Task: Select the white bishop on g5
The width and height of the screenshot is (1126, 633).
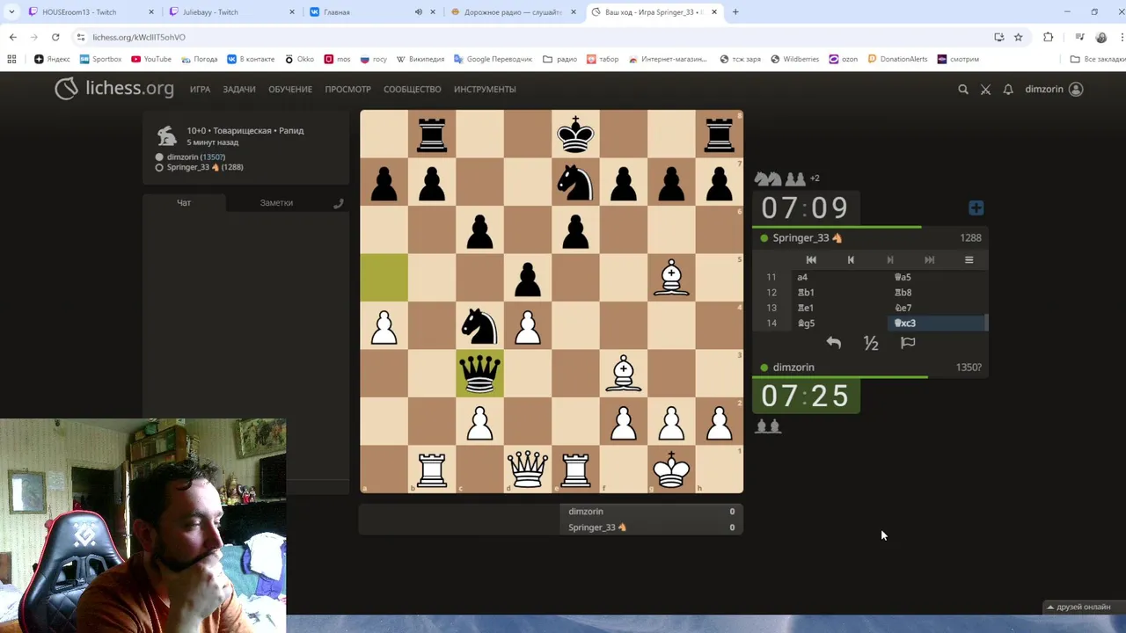Action: click(x=671, y=278)
